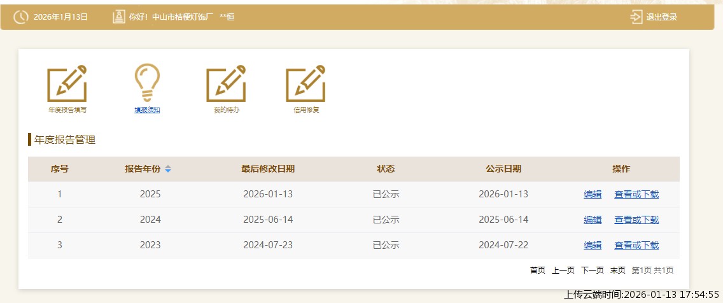Go to 下一页 in the pagination
Viewport: 723px width, 303px height.
[x=593, y=271]
